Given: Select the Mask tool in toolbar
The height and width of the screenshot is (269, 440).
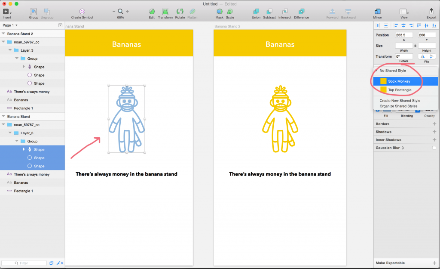Looking at the screenshot, I should (x=219, y=12).
